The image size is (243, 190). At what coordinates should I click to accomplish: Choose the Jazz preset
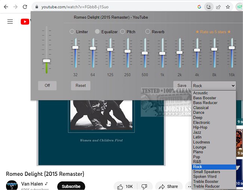pos(214,132)
